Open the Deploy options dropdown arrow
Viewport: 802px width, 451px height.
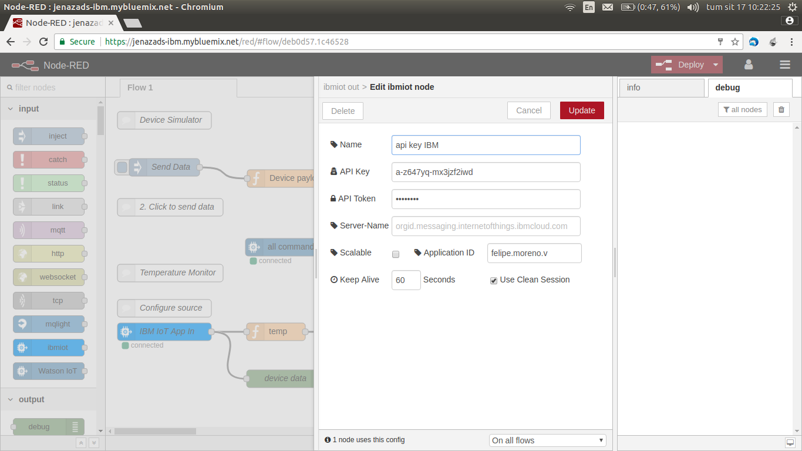pos(715,65)
